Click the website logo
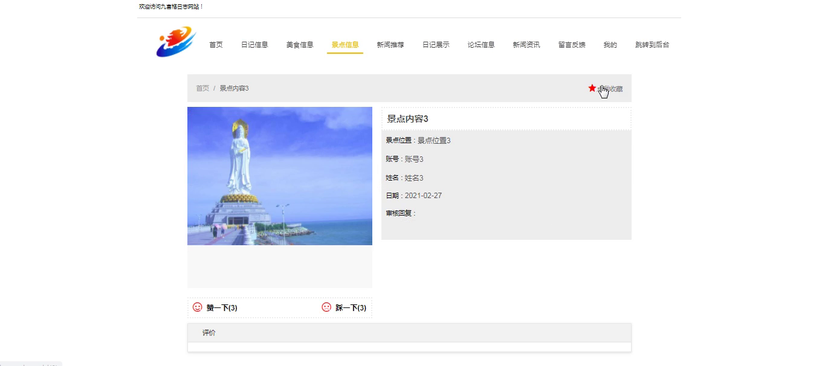The width and height of the screenshot is (822, 366). point(175,42)
